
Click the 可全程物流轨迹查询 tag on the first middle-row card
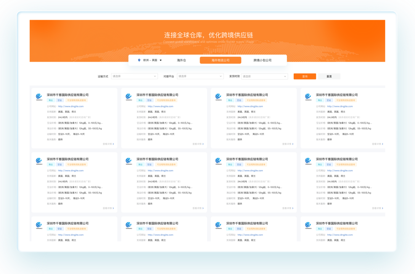pyautogui.click(x=77, y=165)
